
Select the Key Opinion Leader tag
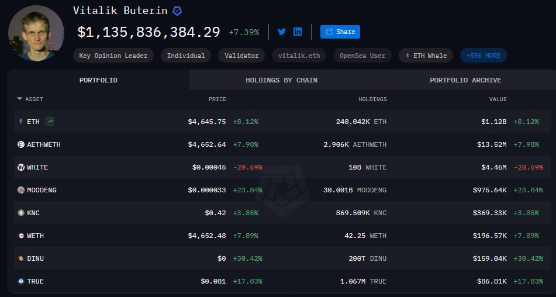[113, 56]
